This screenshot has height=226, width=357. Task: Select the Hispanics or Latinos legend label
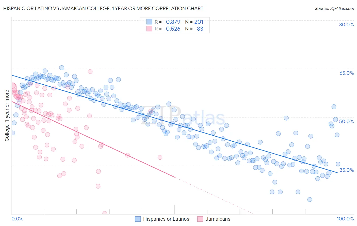coord(166,219)
